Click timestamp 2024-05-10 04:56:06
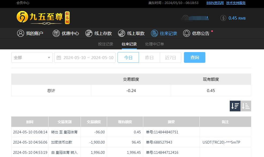 tap(30, 142)
